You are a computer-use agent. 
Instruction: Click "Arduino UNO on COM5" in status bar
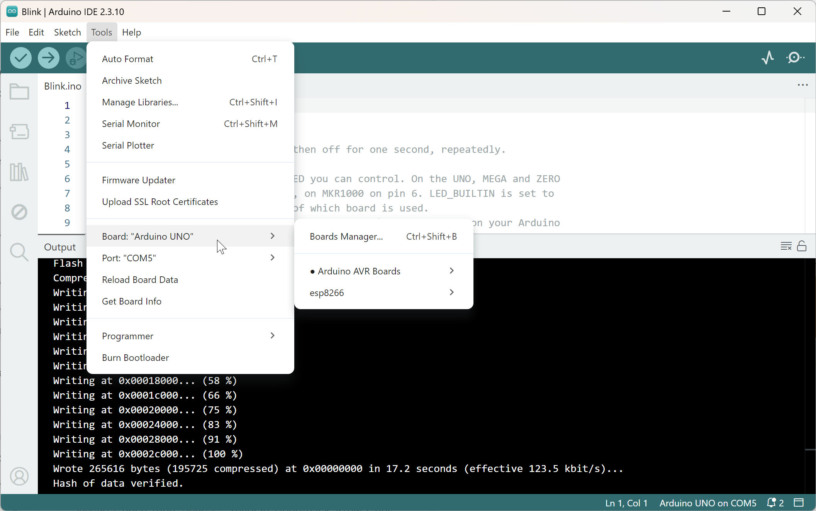point(707,503)
